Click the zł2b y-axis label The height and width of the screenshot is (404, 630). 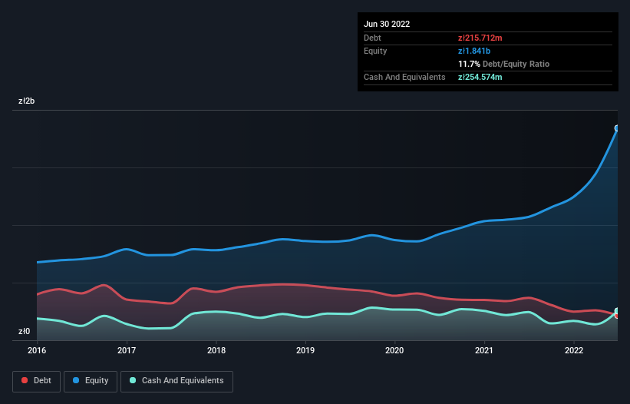tap(27, 101)
